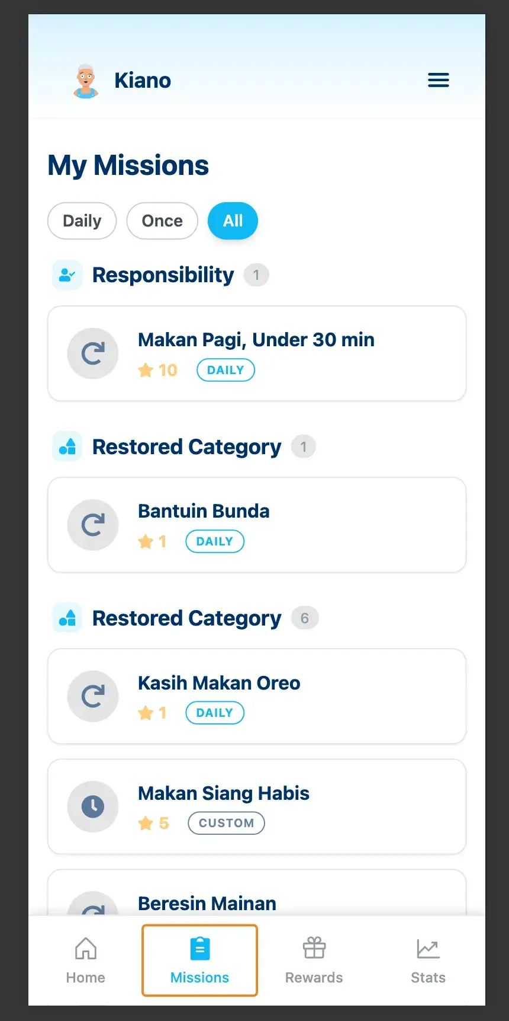
Task: Tap Bantuin Bunda's repeat icon
Action: tap(93, 525)
